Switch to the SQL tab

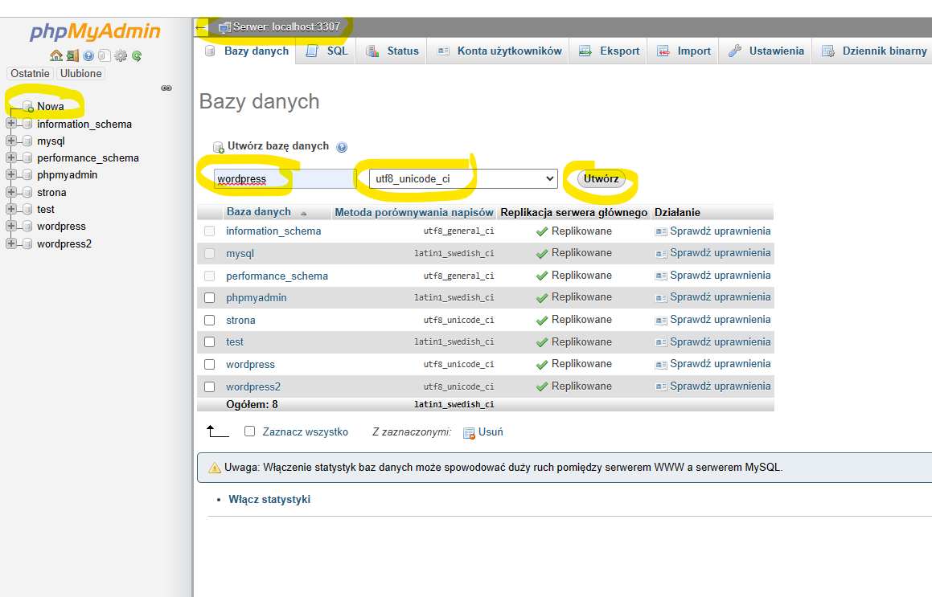pyautogui.click(x=326, y=51)
